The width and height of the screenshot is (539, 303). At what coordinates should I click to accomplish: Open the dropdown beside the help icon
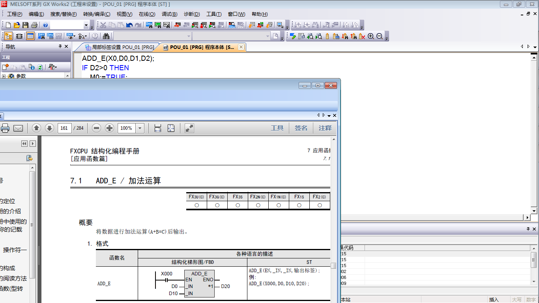coord(86,25)
